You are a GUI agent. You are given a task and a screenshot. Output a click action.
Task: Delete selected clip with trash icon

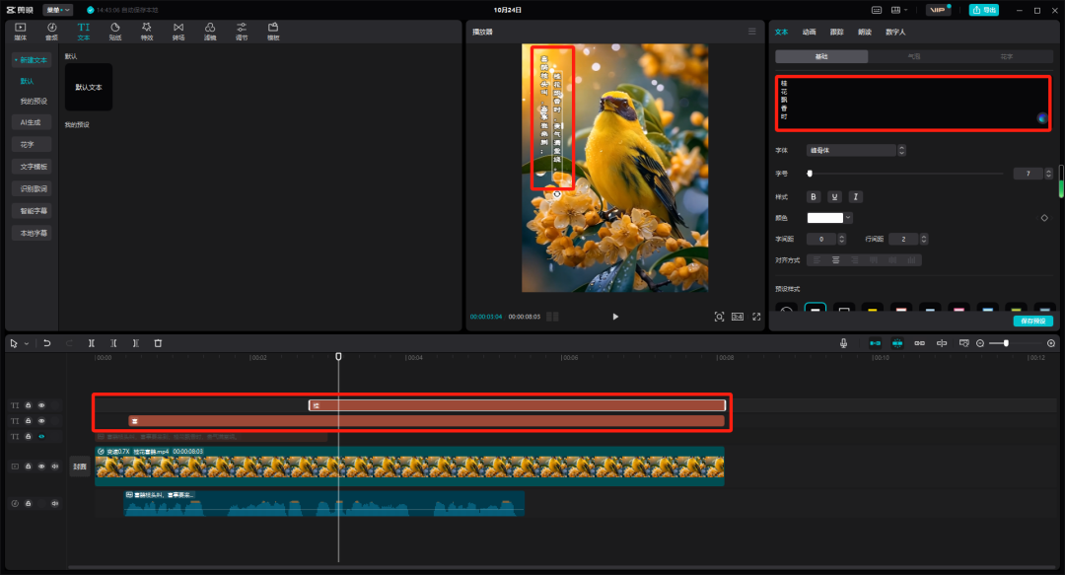click(158, 343)
